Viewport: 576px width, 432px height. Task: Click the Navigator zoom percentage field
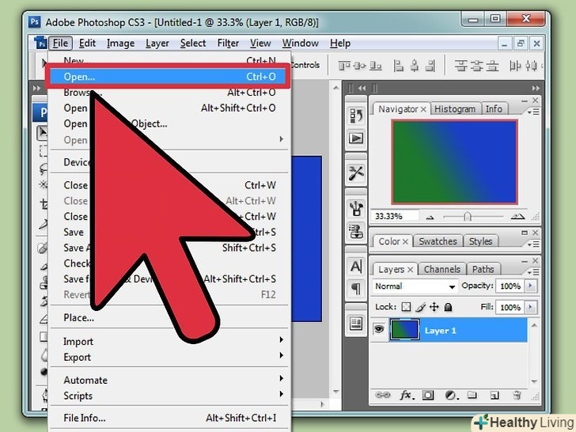click(x=395, y=216)
